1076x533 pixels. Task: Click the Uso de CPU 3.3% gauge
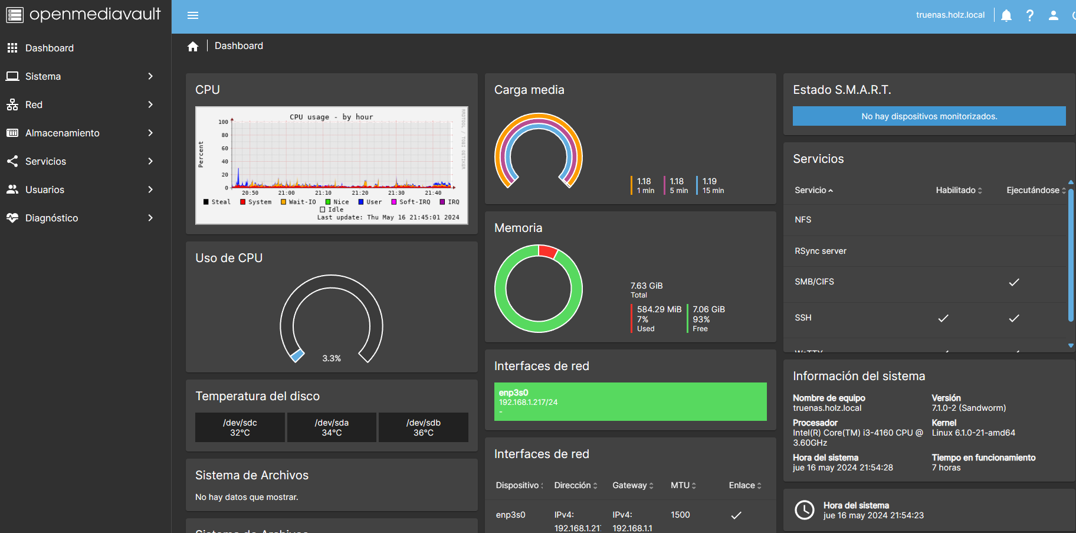coord(332,319)
